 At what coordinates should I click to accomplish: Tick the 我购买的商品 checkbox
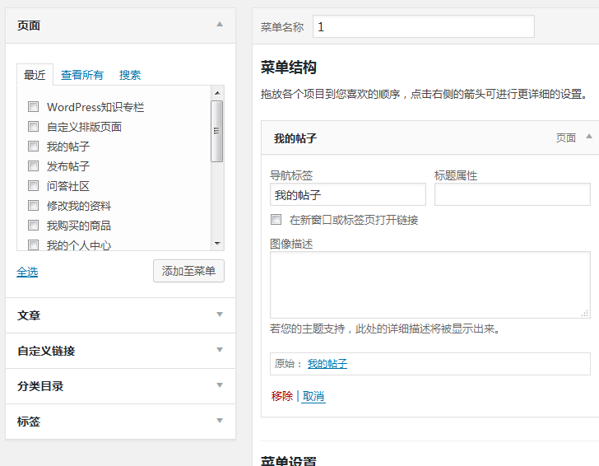coord(34,226)
